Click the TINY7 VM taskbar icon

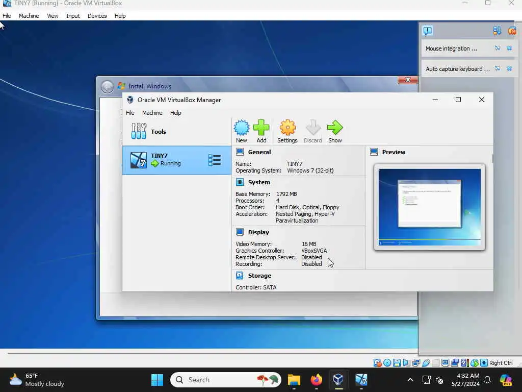click(361, 380)
